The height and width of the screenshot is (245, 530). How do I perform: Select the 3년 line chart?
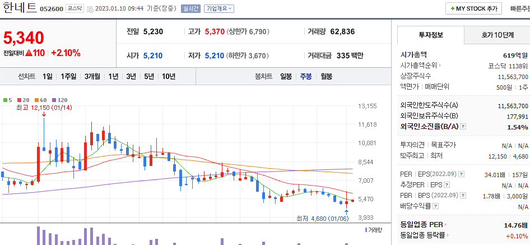click(x=131, y=76)
